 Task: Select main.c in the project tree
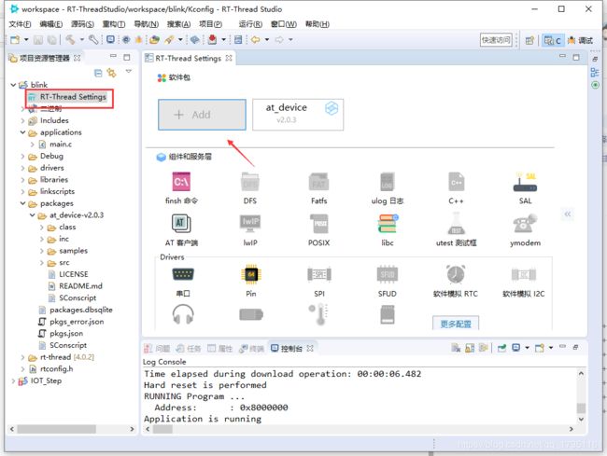61,145
